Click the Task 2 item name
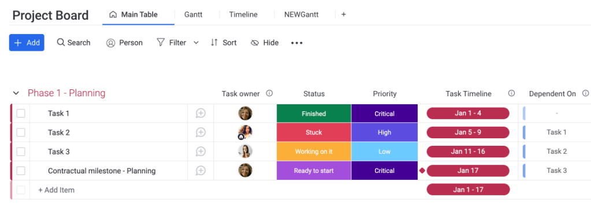This screenshot has width=591, height=208. tap(59, 133)
